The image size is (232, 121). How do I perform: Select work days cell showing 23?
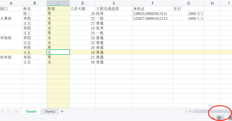pyautogui.click(x=82, y=33)
